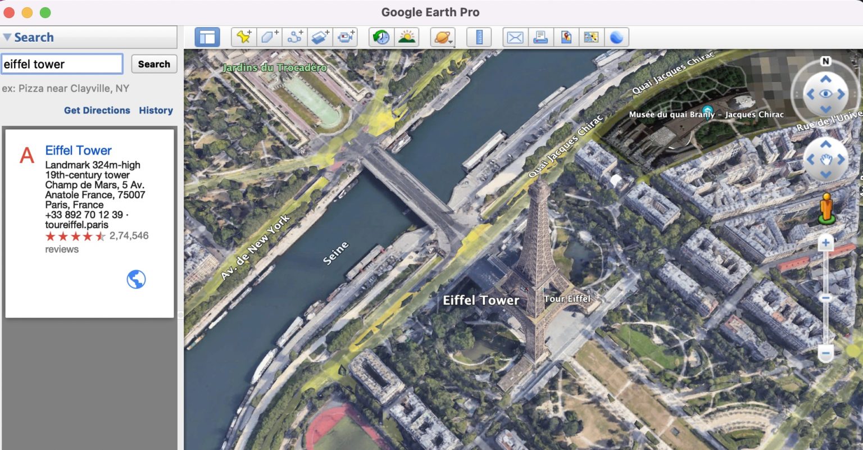Toggle historical imagery

(x=382, y=37)
